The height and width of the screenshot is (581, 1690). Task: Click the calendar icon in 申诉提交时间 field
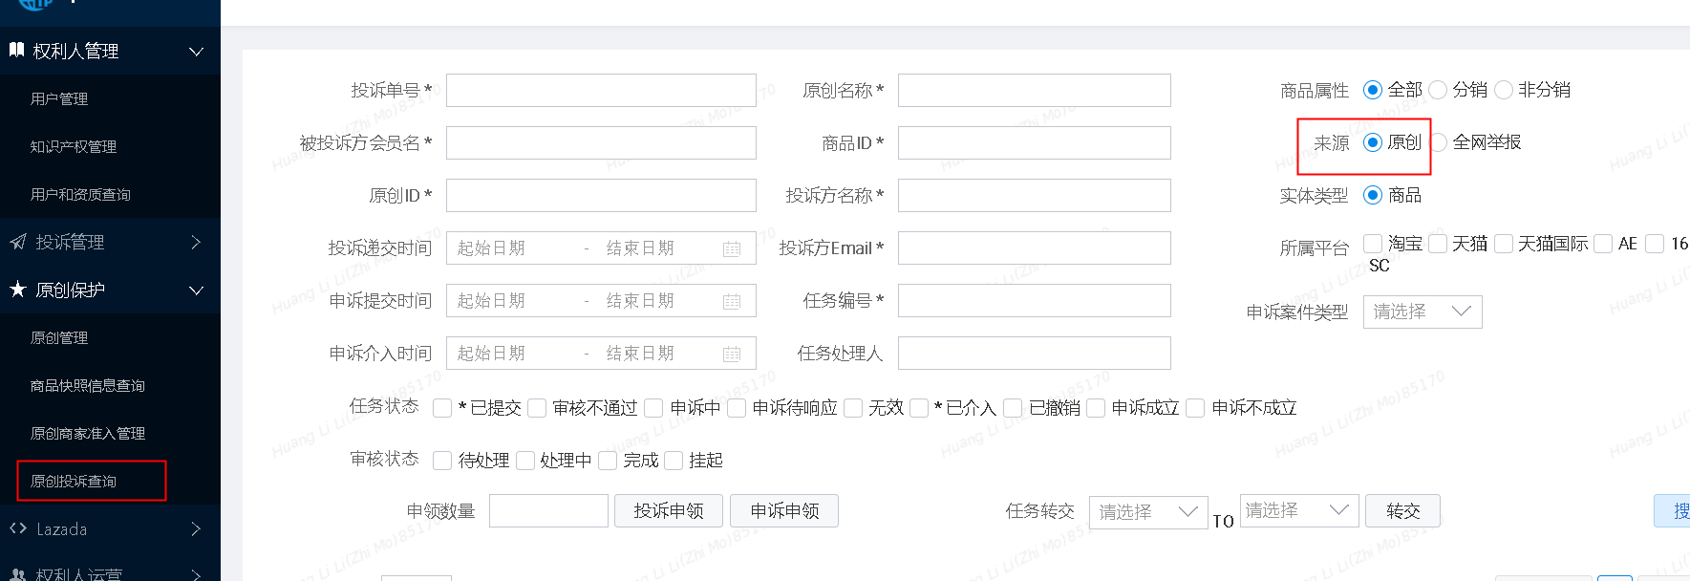pos(732,301)
